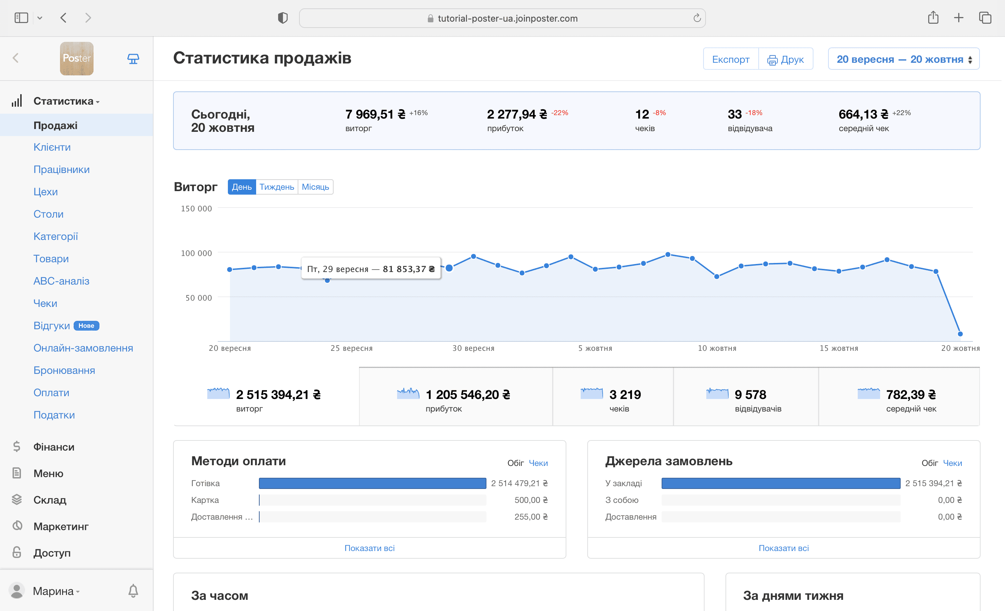
Task: Open the Столи statistics page
Action: pyautogui.click(x=49, y=214)
